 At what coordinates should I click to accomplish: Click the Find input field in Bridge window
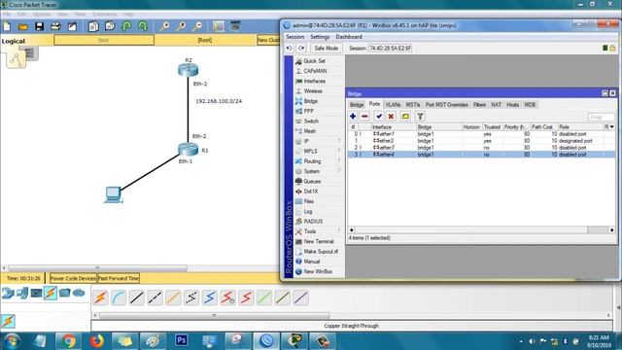pos(601,117)
